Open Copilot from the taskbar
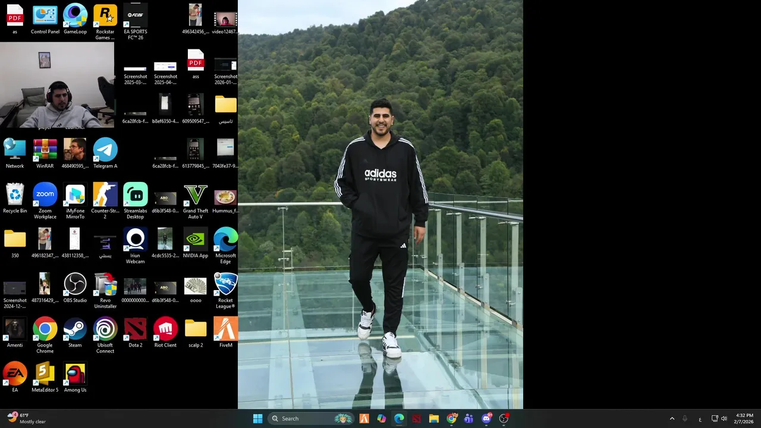Screen dimensions: 761x428 (382, 418)
